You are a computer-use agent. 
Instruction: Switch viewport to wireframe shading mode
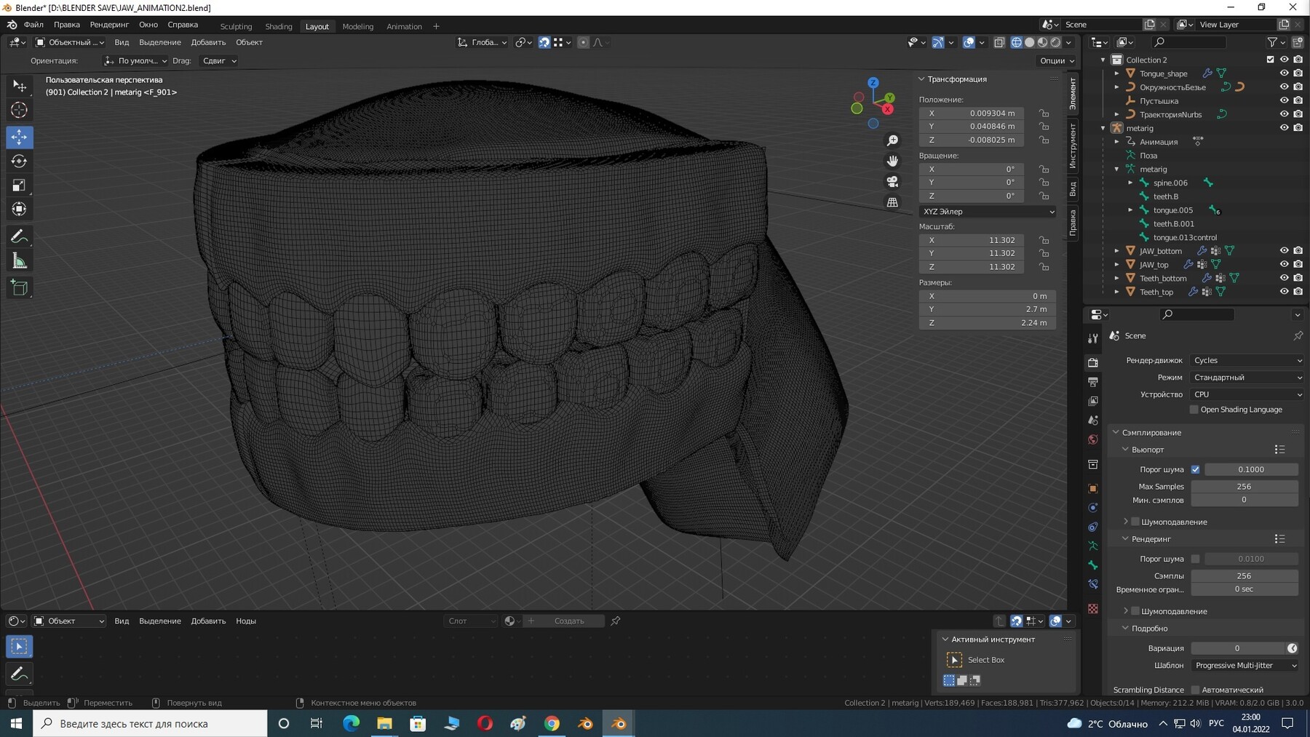click(1016, 42)
